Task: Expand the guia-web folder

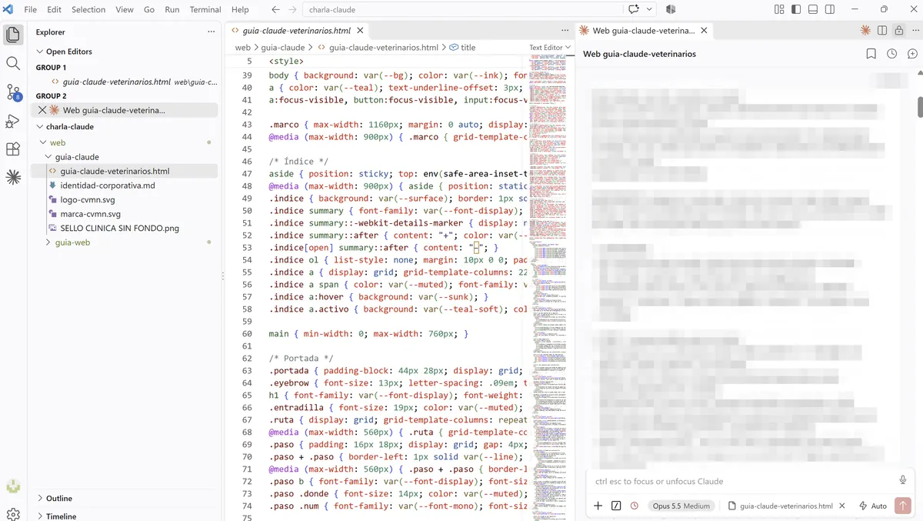Action: 72,242
